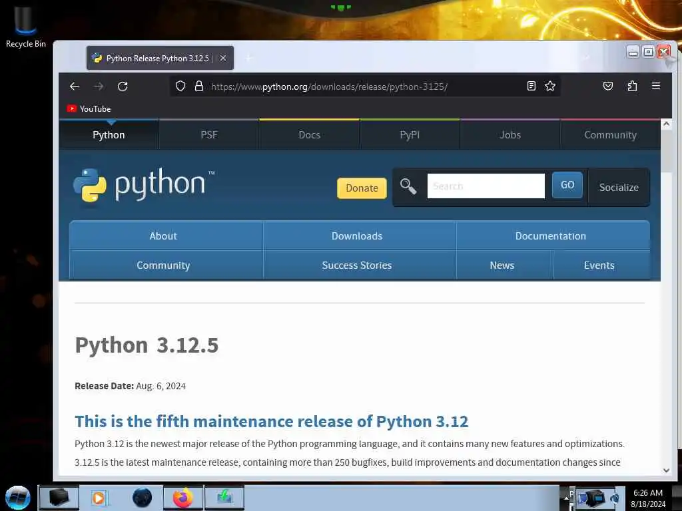Screen dimensions: 682x511
Task: Focus the site Search input field
Action: point(486,186)
